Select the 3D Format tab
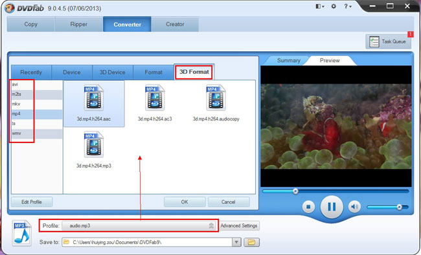Image resolution: width=421 pixels, height=255 pixels. [x=194, y=72]
